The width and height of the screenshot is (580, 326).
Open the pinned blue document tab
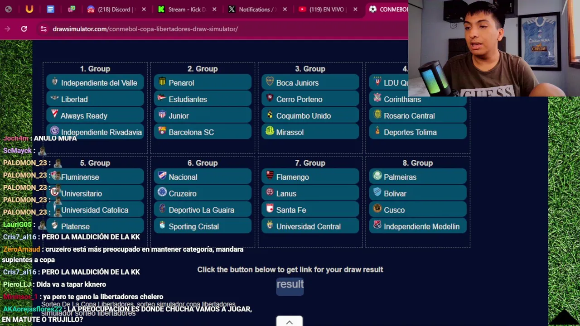[50, 10]
